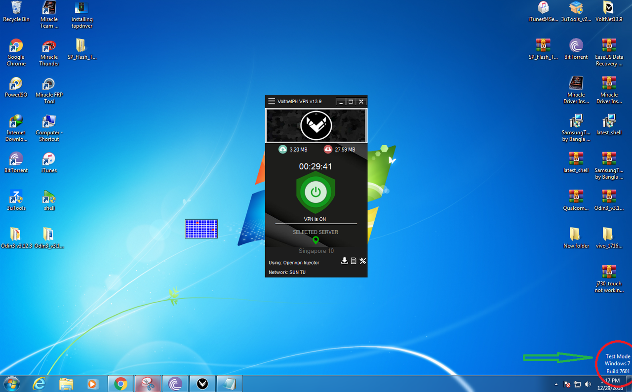
Task: Select the shell desktop shortcut
Action: 49,201
